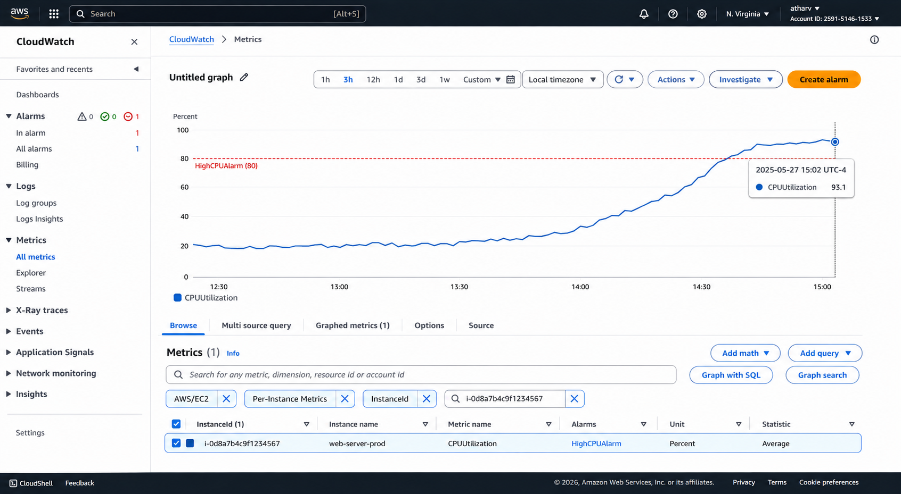
Task: Select the 1h time range
Action: pyautogui.click(x=325, y=79)
